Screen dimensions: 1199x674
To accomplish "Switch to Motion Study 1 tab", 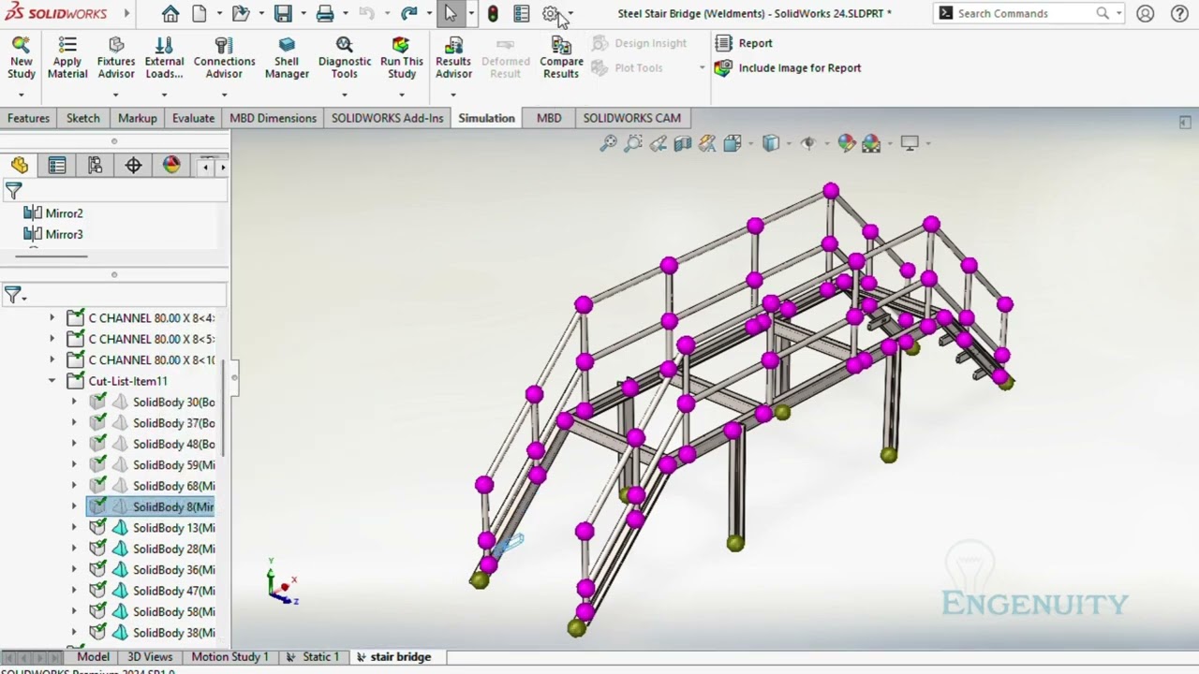I will [229, 657].
